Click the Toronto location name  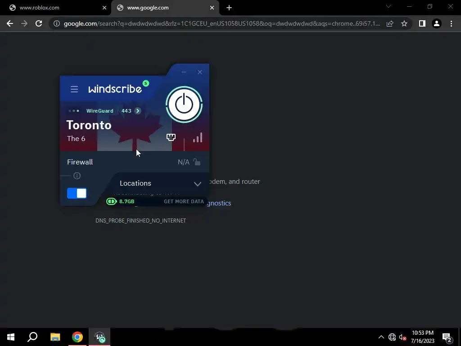tap(89, 125)
